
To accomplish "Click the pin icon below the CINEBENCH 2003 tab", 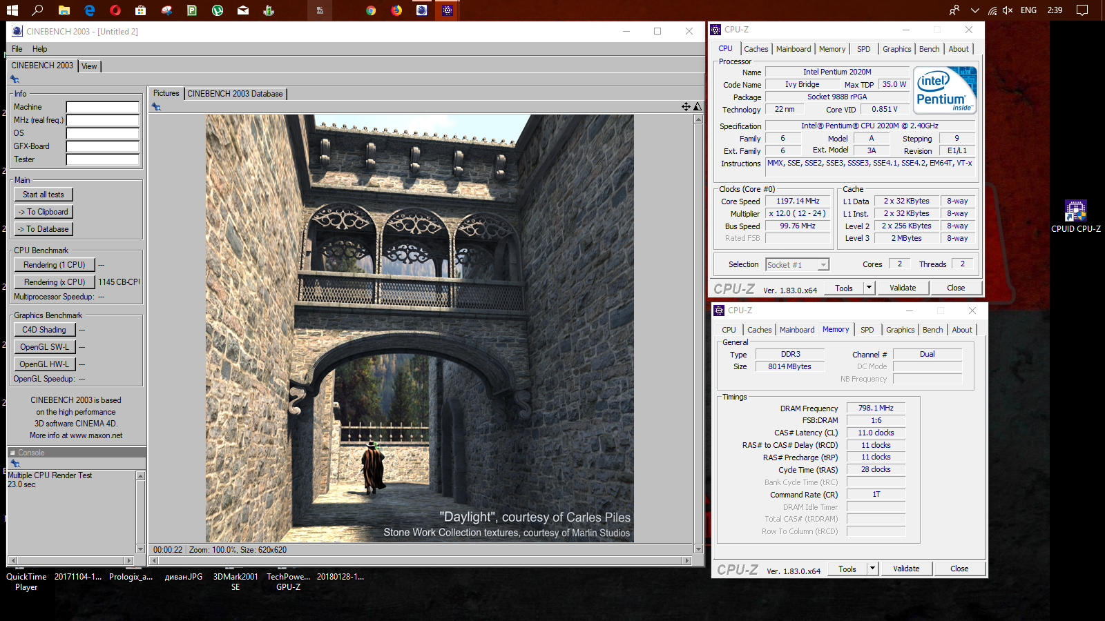I will pos(15,79).
